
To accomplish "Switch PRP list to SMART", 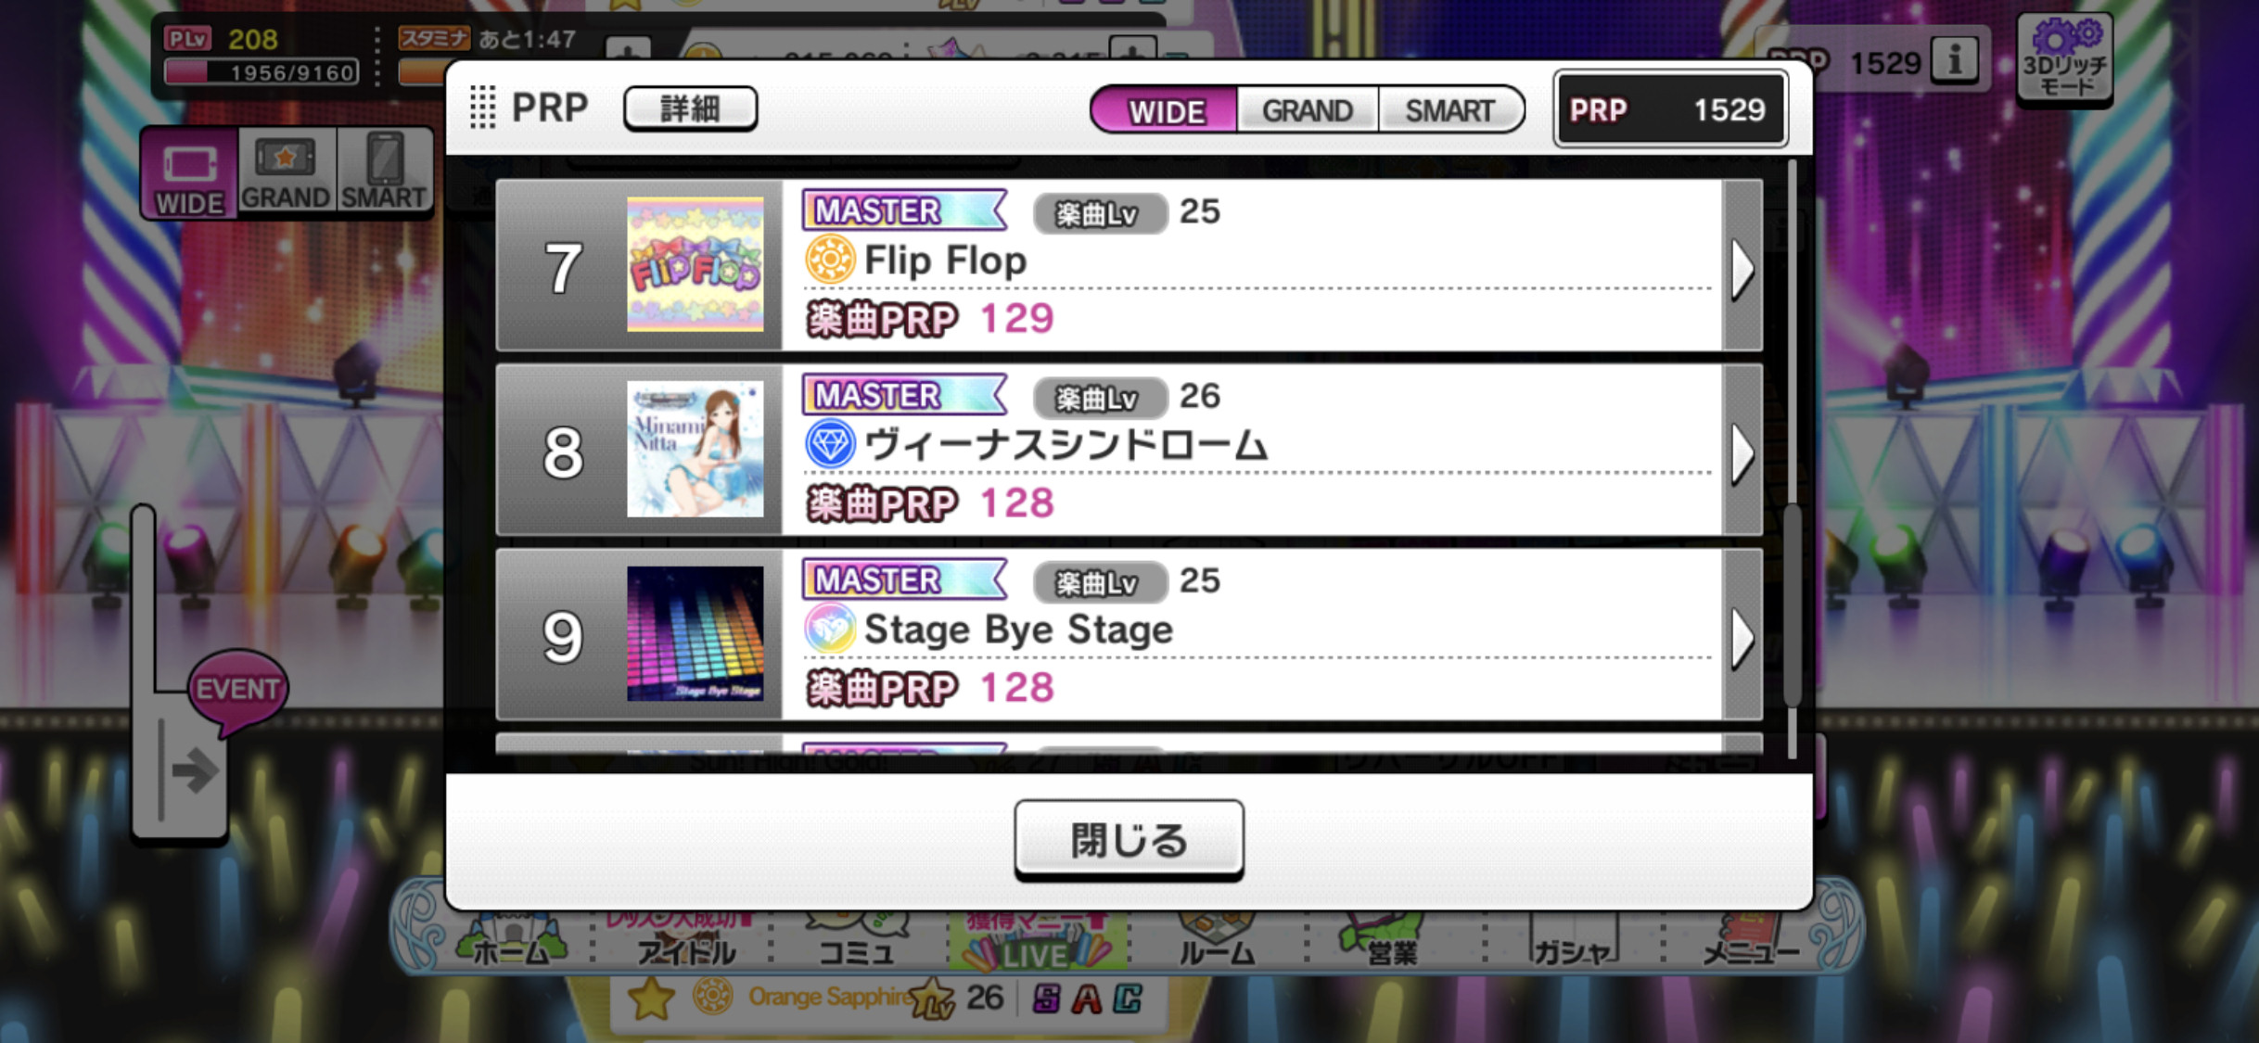I will [x=1450, y=110].
